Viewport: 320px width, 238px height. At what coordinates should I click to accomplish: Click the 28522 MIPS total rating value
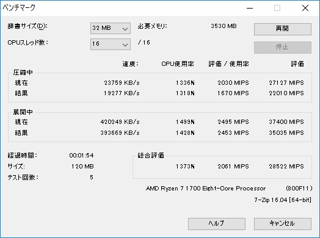[286, 167]
